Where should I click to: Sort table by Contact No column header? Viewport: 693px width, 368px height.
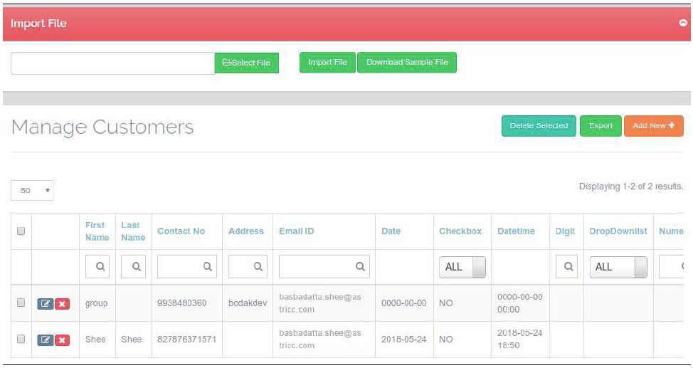181,231
